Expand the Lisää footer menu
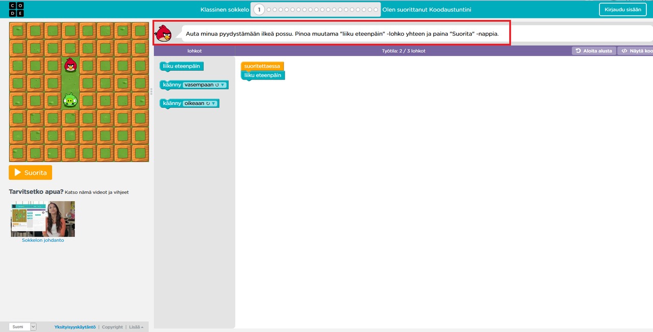Screen dimensions: 653x332 coord(136,327)
